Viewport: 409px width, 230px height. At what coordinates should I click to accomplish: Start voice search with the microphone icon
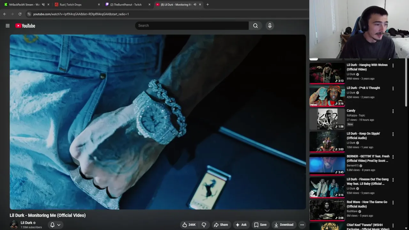[270, 26]
